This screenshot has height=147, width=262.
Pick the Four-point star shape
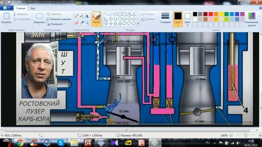click(111, 24)
